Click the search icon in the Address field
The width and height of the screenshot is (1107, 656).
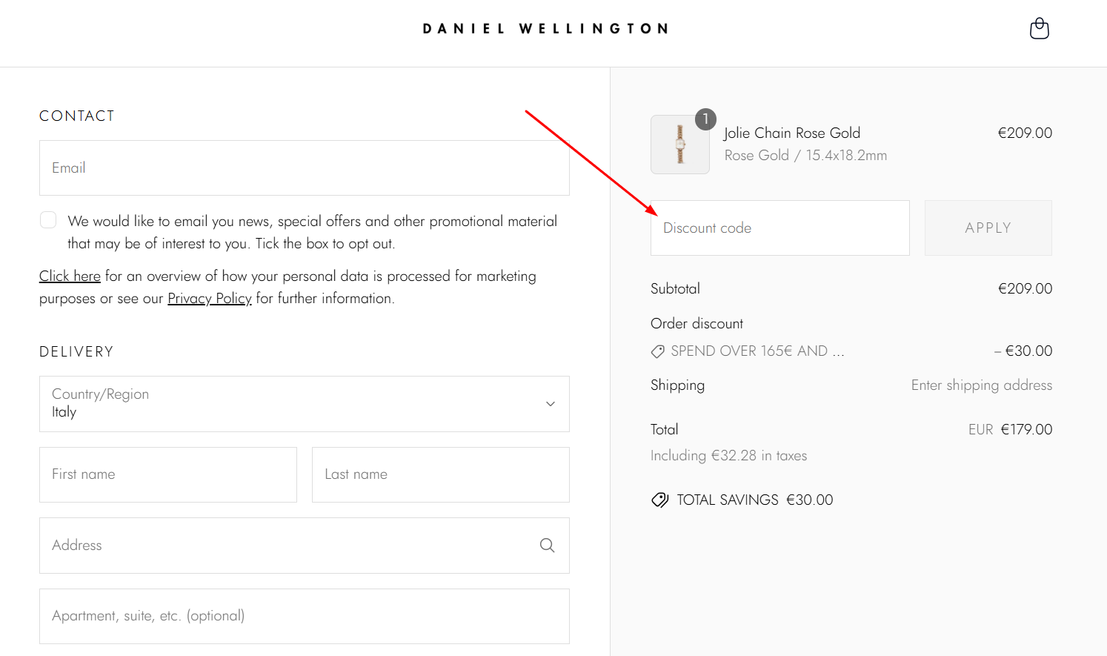pyautogui.click(x=547, y=545)
